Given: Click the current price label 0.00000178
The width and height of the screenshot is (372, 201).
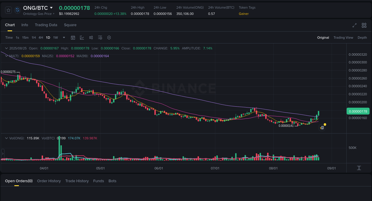Looking at the screenshot, I should pyautogui.click(x=358, y=111).
